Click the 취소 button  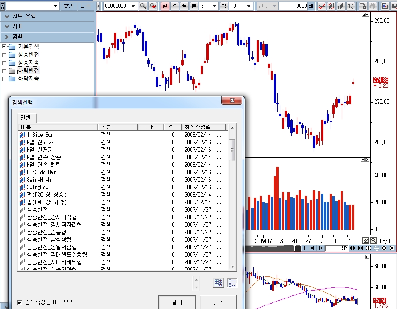(x=218, y=302)
